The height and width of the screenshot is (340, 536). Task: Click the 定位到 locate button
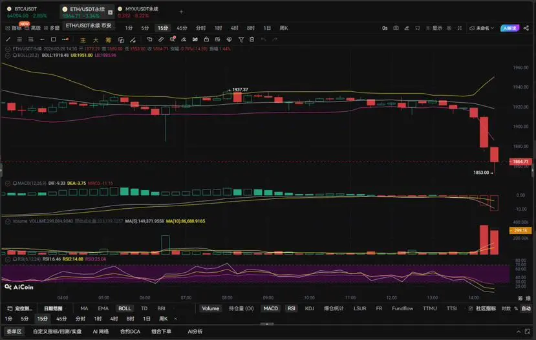(x=20, y=308)
